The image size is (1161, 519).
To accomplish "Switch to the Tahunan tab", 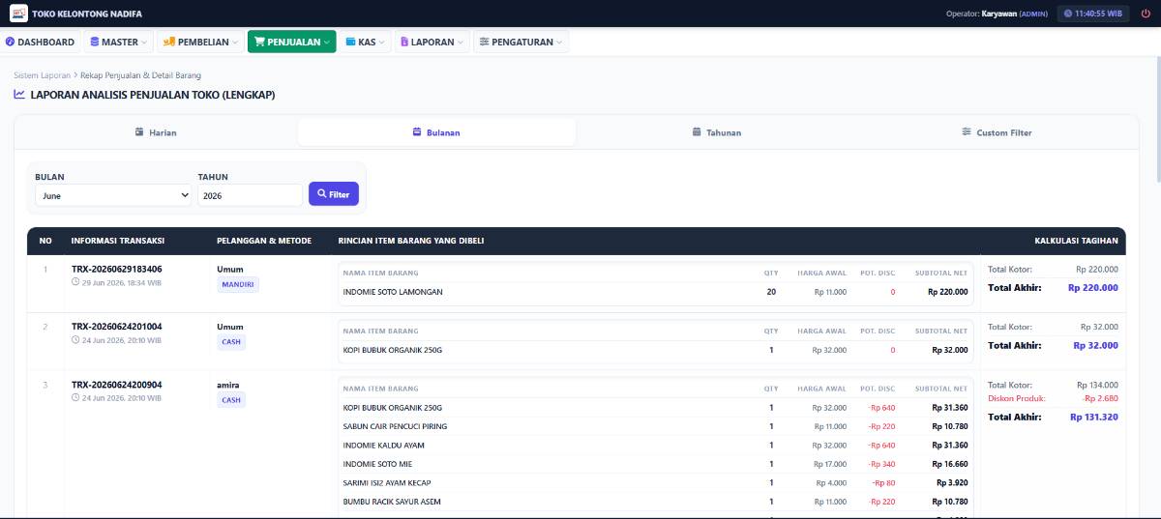I will [717, 132].
